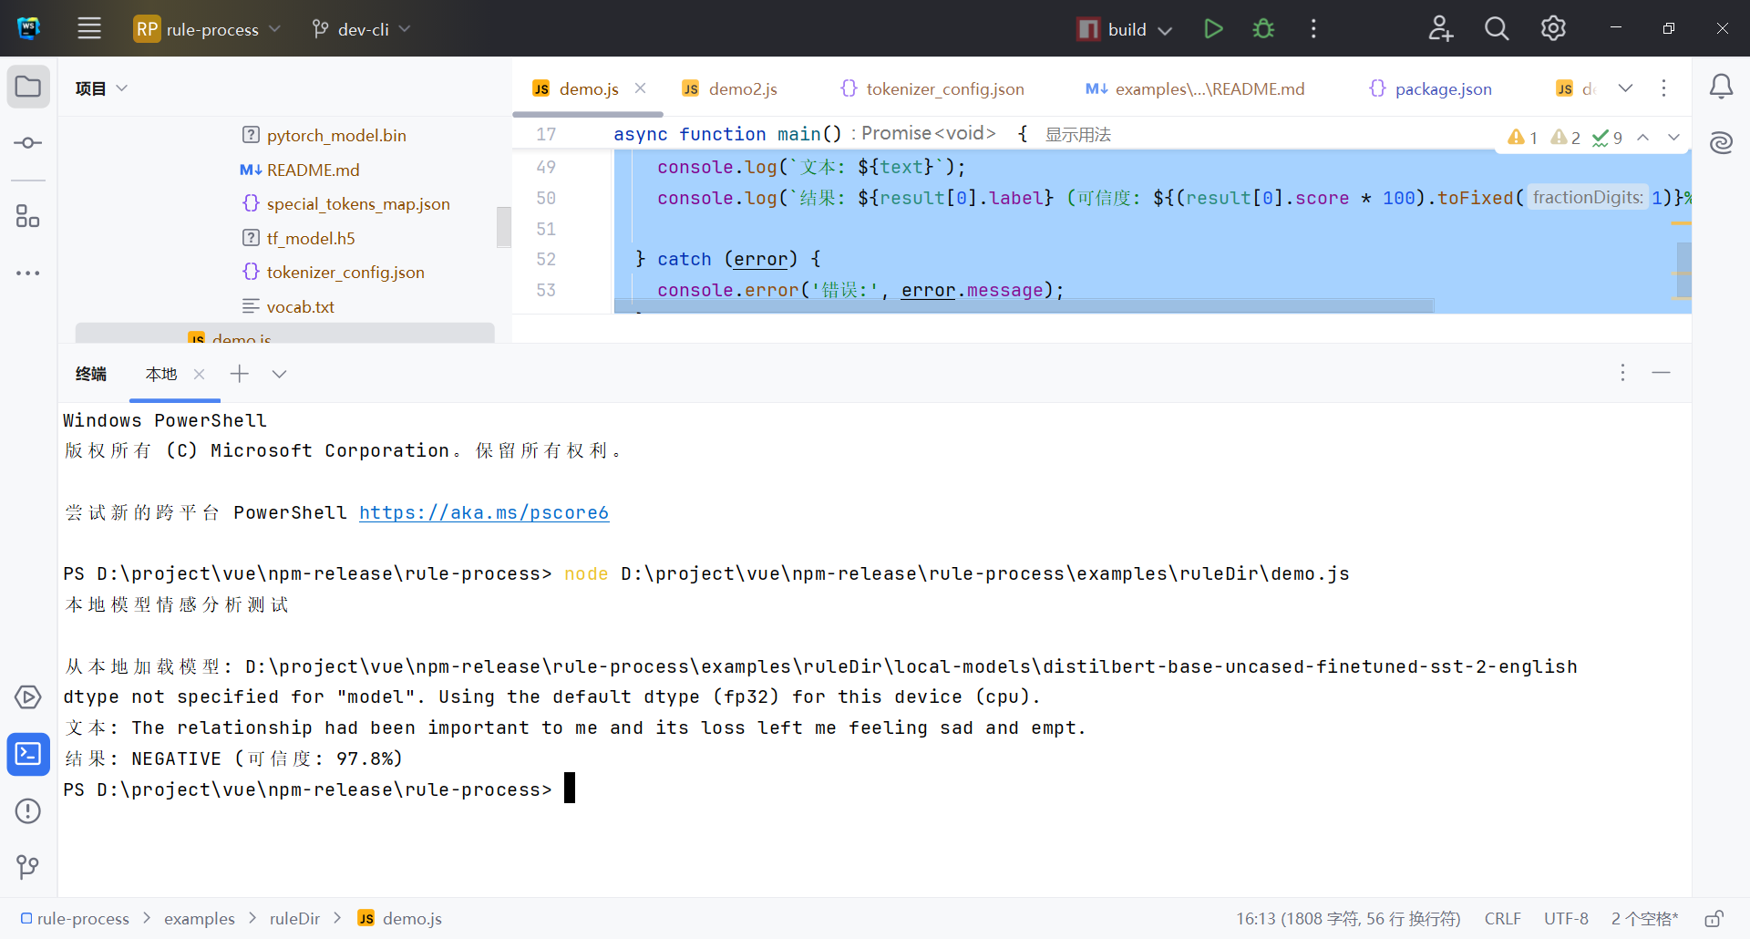Open terminal panel options menu
The image size is (1750, 939).
(1622, 373)
